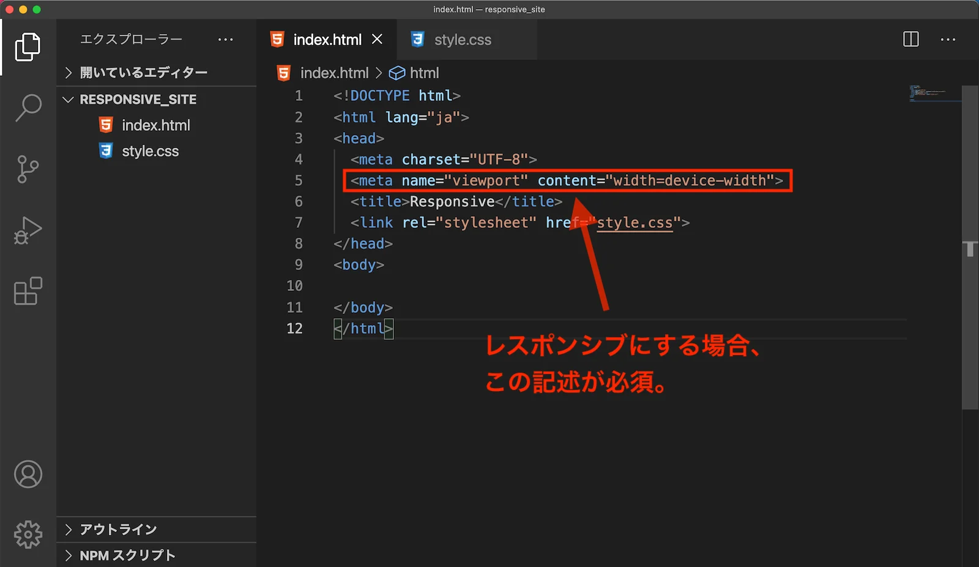Click line number 12 in gutter

click(294, 329)
